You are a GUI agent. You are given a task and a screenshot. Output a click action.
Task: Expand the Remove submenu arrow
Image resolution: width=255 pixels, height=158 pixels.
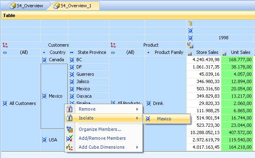tap(137, 109)
